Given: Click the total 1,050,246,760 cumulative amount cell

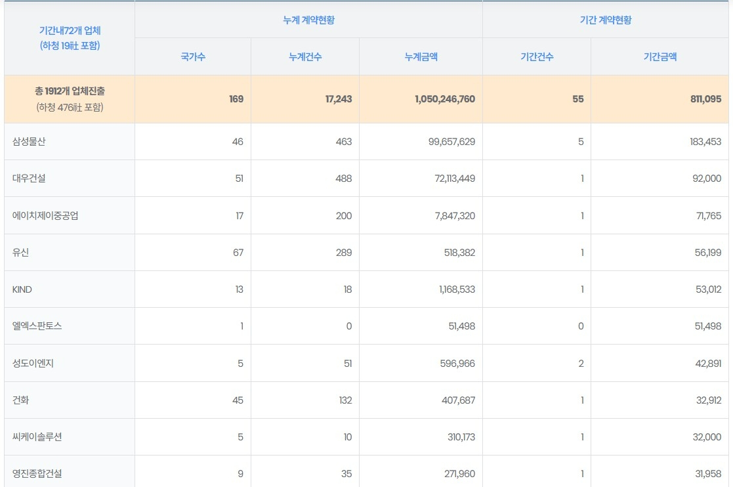Looking at the screenshot, I should (x=445, y=99).
